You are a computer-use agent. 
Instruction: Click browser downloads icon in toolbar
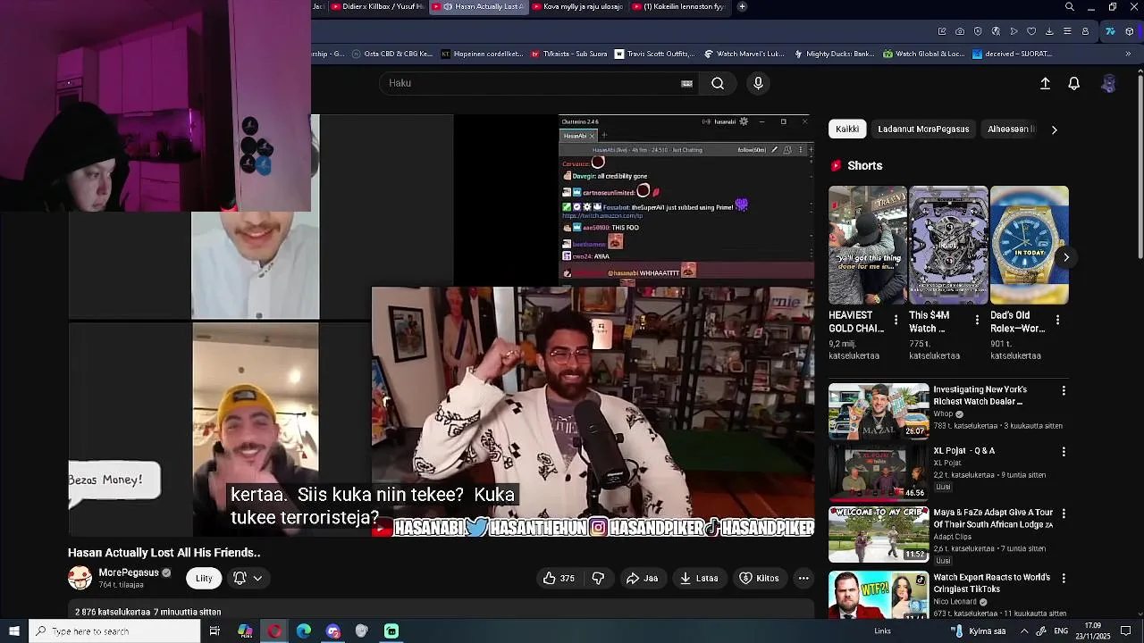[1049, 31]
